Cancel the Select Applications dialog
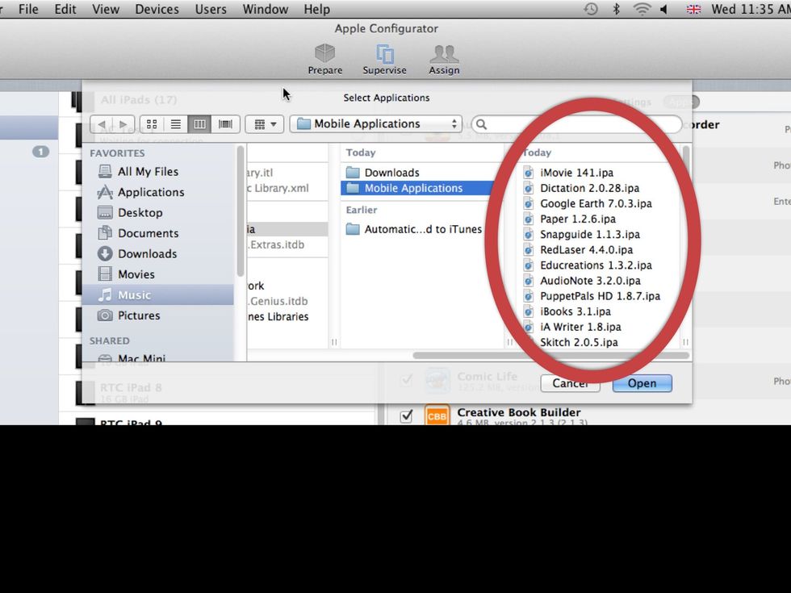This screenshot has width=791, height=593. (x=570, y=383)
